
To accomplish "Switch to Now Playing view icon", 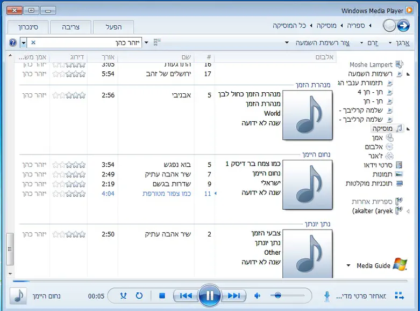I will 399,295.
